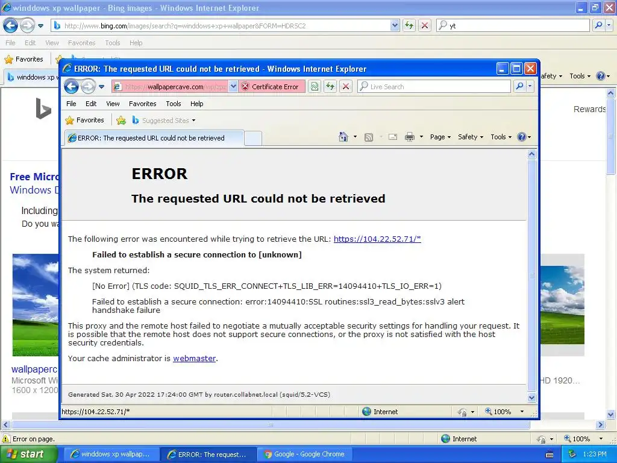Open File menu in front error window

pyautogui.click(x=71, y=104)
